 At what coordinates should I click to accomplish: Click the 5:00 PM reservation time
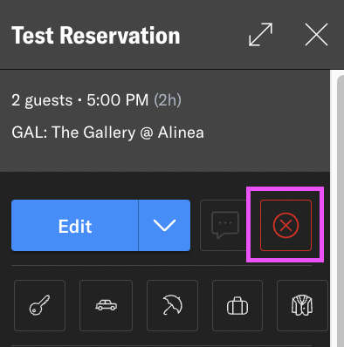[118, 100]
